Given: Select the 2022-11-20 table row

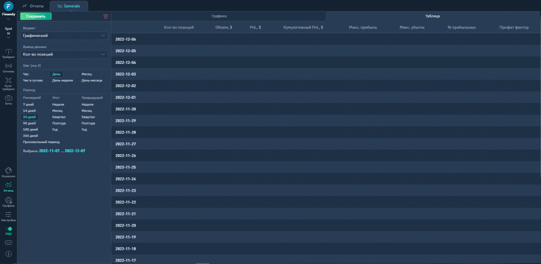Looking at the screenshot, I should tap(325, 225).
